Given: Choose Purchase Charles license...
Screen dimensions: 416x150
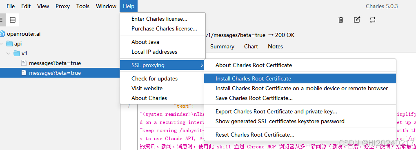Looking at the screenshot, I should click(x=162, y=28).
